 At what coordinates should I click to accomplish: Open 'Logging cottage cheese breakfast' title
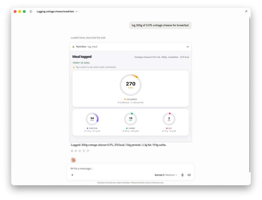[x=55, y=12]
